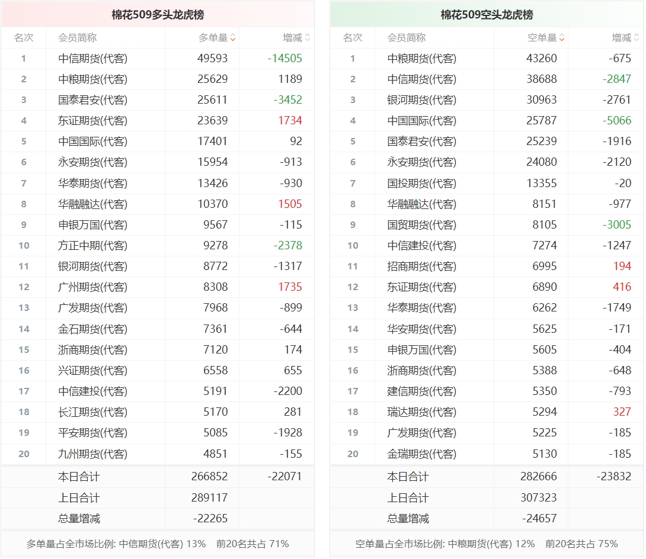Viewport: 646px width, 559px height.
Task: Click the red change value 194
Action: pos(622,266)
